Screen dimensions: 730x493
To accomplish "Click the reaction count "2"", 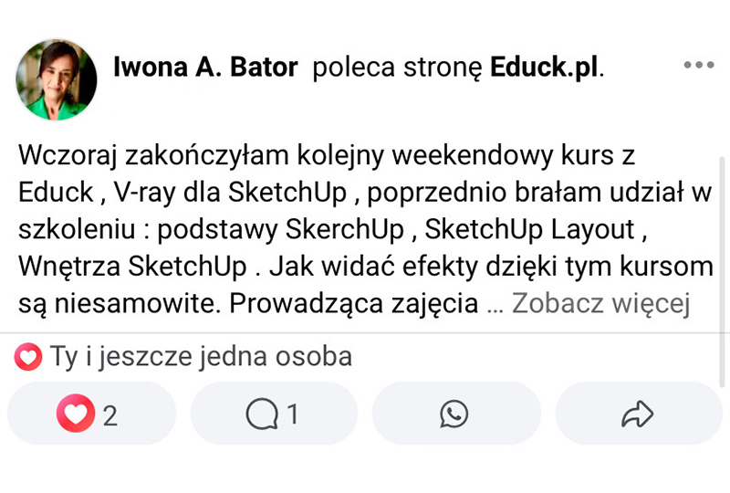I will (110, 415).
